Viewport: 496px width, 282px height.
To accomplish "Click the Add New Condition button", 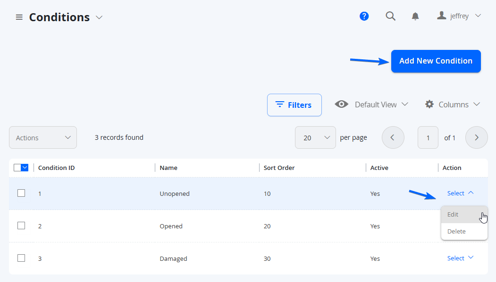I will [x=436, y=61].
